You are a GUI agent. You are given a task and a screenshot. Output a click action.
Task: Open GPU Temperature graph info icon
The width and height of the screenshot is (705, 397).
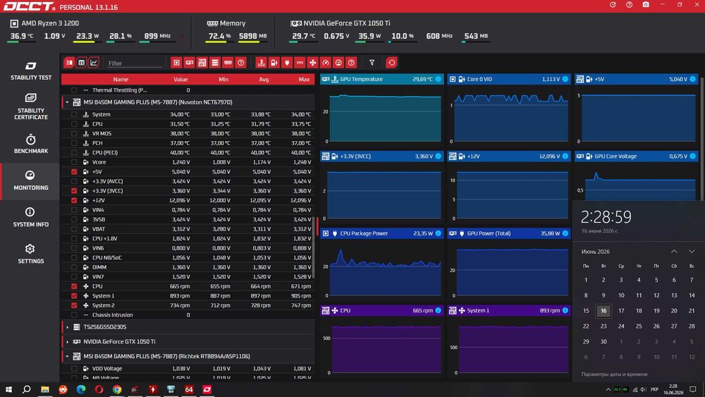[x=438, y=79]
